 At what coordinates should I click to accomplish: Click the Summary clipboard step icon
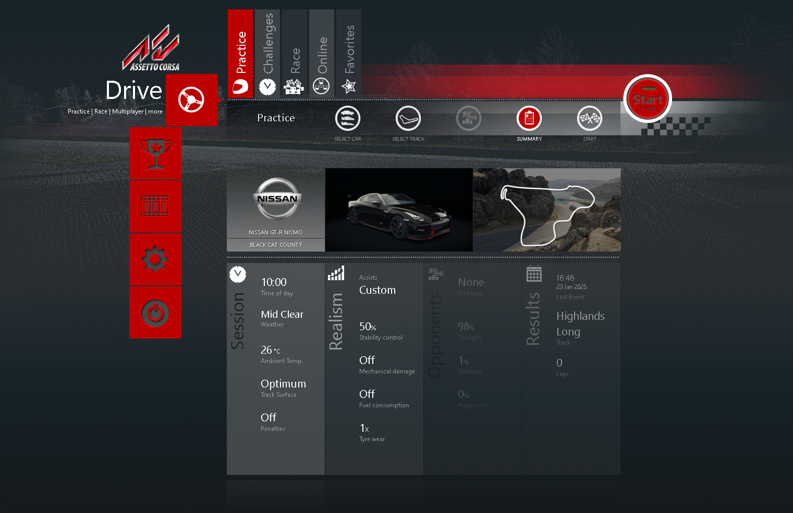coord(529,119)
